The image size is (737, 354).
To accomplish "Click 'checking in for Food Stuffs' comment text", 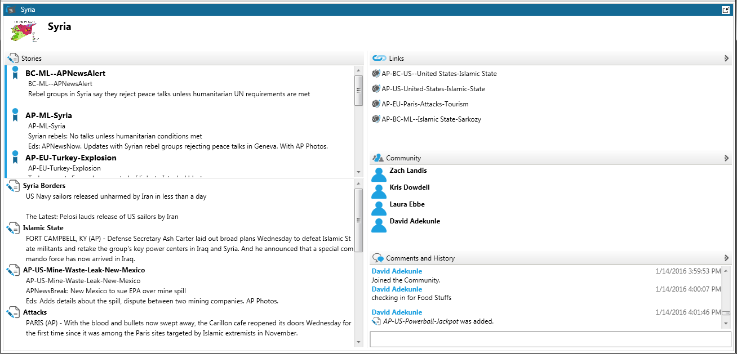I will (411, 298).
